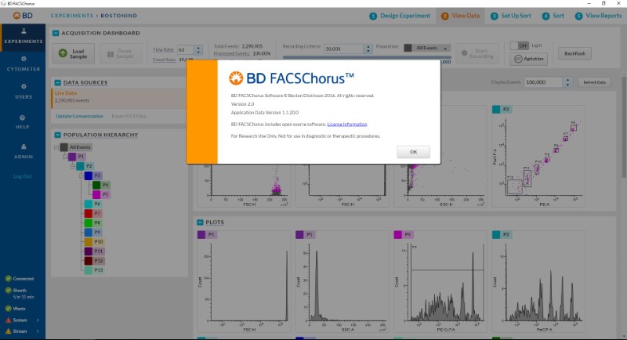Click the Experiments breadcrumb link
The image size is (627, 340).
[x=72, y=16]
